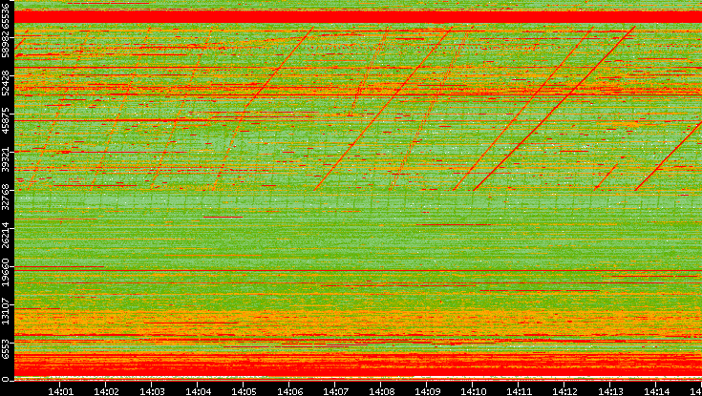This screenshot has width=702, height=396.
Task: Select the 58982 vertical axis label
Action: coord(6,43)
